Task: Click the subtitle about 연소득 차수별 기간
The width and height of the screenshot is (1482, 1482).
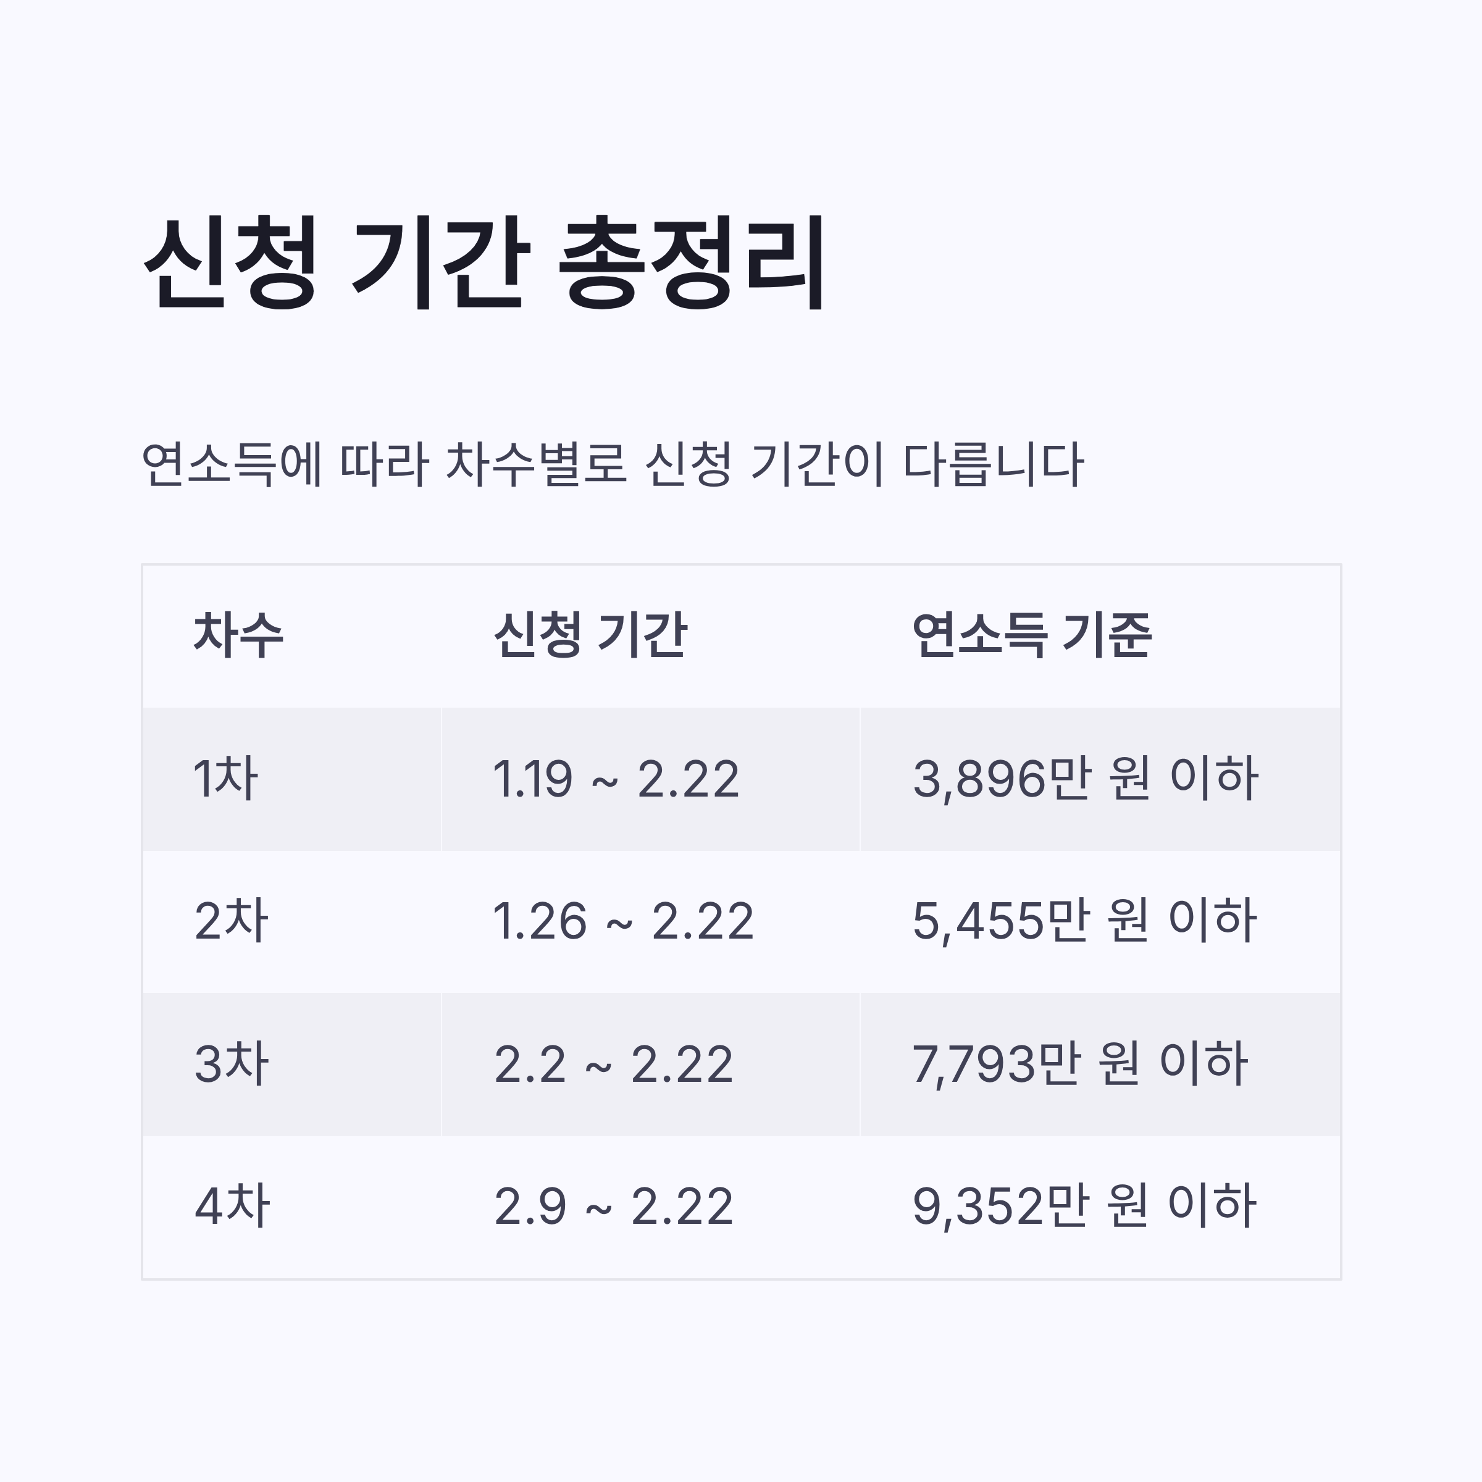Action: [612, 464]
